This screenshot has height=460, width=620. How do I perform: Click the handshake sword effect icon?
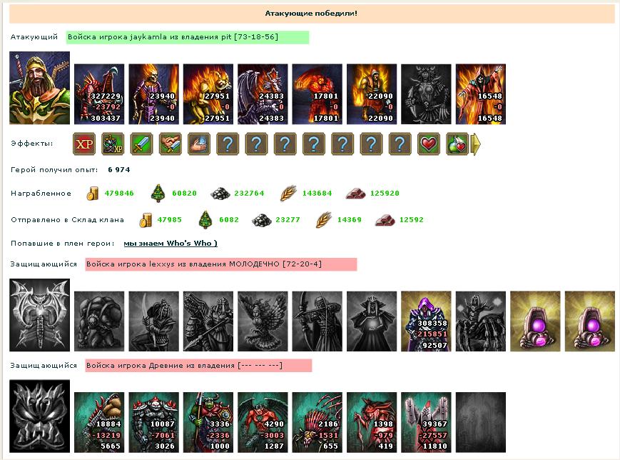[x=170, y=144]
